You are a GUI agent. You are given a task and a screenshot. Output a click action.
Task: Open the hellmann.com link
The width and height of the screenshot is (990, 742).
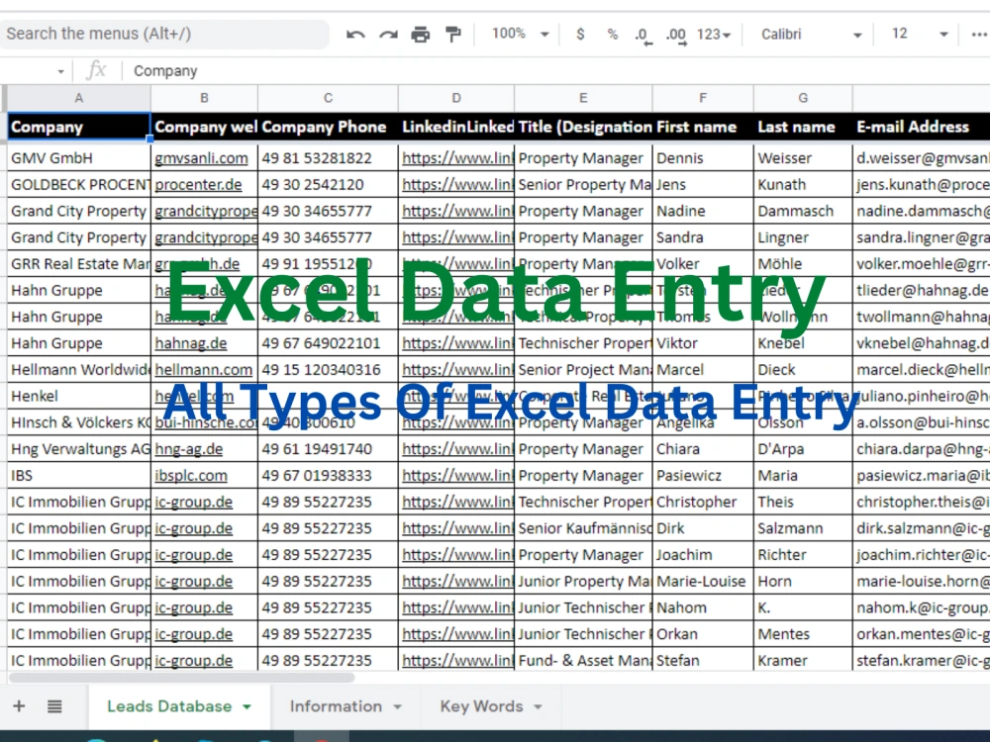204,369
